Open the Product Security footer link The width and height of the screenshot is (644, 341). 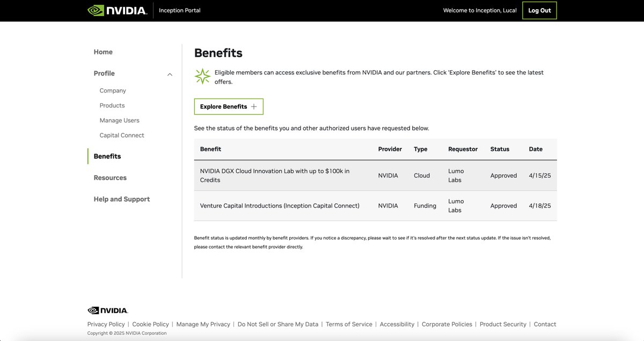(x=503, y=324)
